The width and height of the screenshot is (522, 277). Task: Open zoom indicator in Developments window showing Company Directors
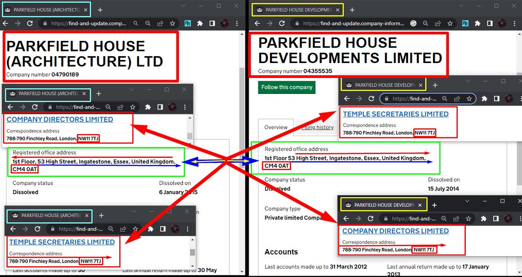coord(444,219)
